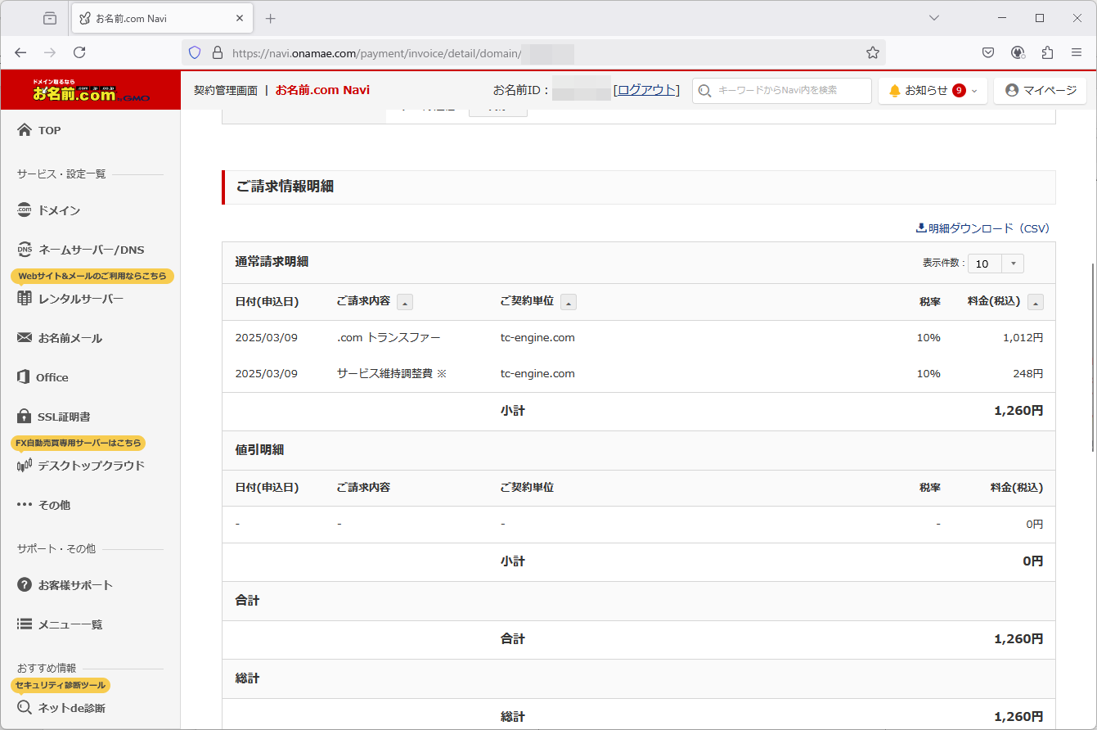Sort by 料金(税込) column arrow
Screen dimensions: 1097x730
[x=1035, y=302]
